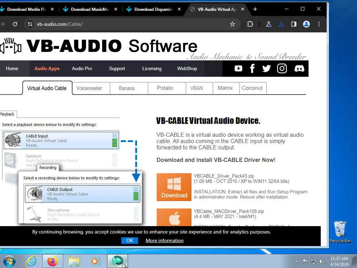Open Windows Explorer folder on taskbar

point(74,261)
